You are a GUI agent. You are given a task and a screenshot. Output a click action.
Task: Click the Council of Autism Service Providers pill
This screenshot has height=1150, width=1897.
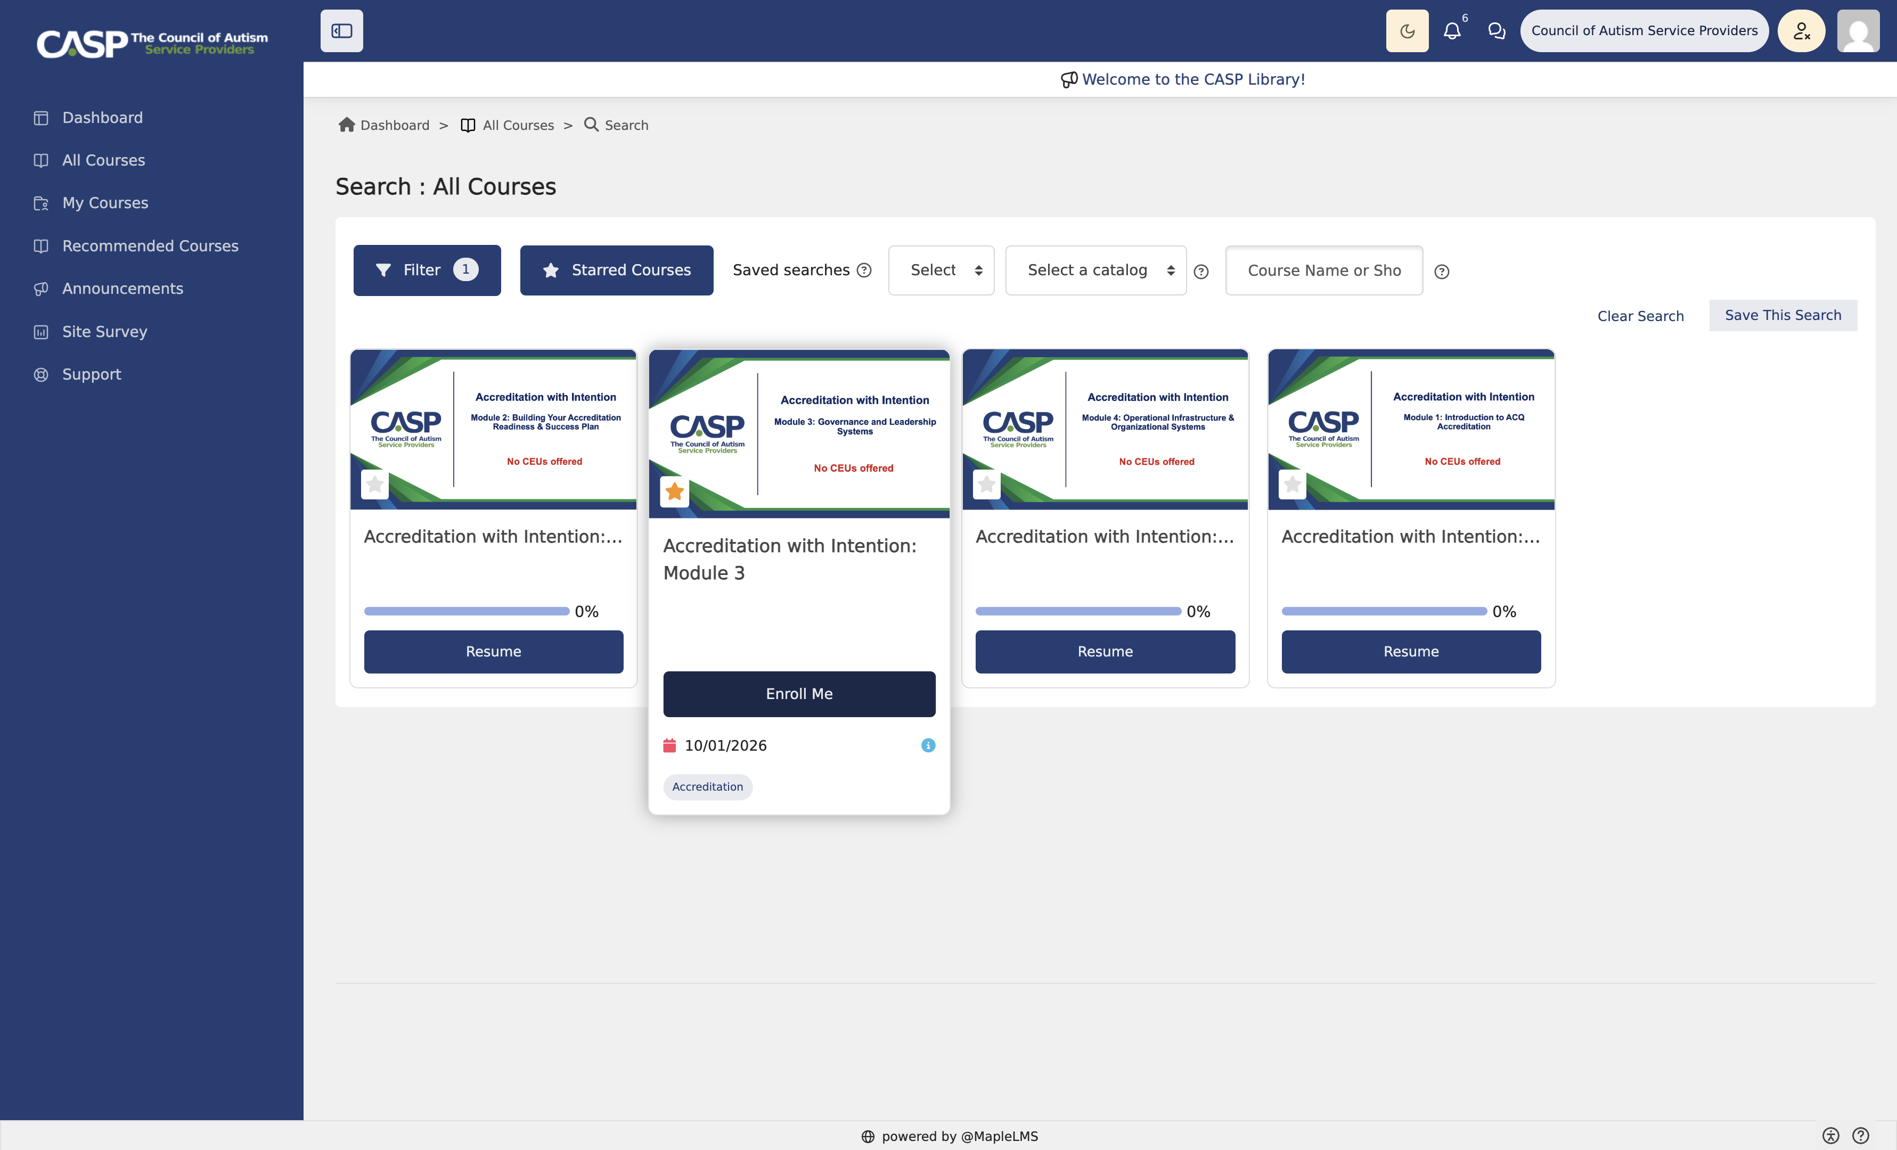pos(1643,31)
